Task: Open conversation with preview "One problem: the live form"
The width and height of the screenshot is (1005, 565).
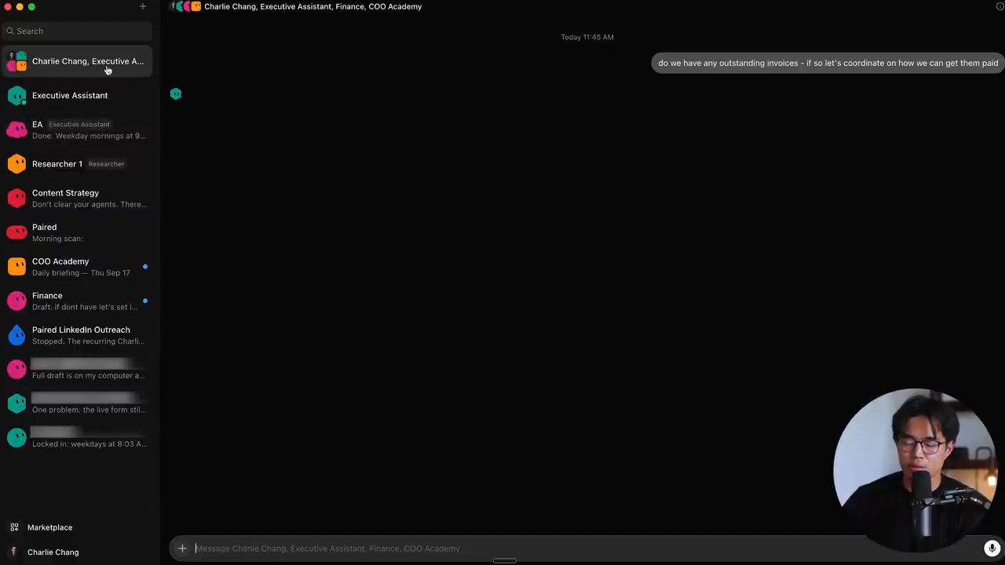Action: [x=77, y=404]
